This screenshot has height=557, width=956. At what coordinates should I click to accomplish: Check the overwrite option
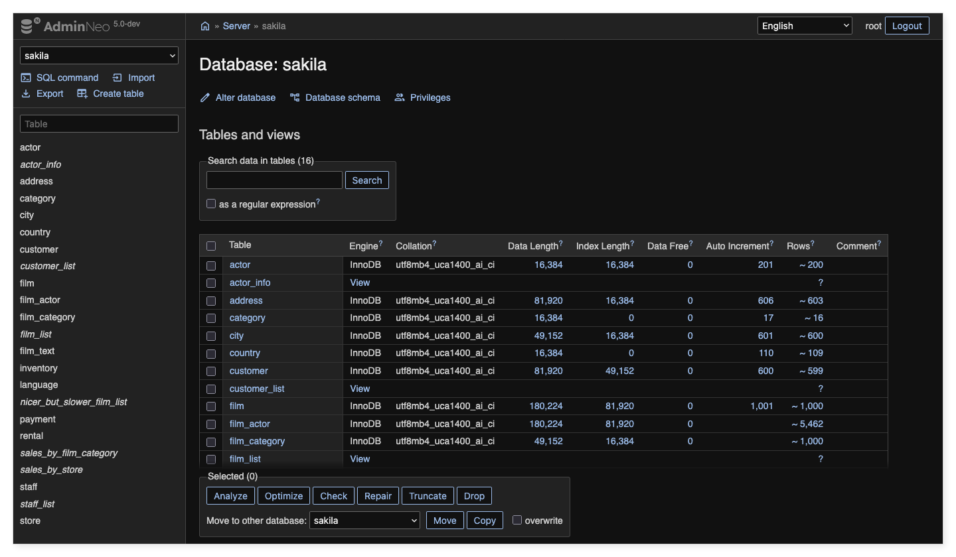point(517,521)
